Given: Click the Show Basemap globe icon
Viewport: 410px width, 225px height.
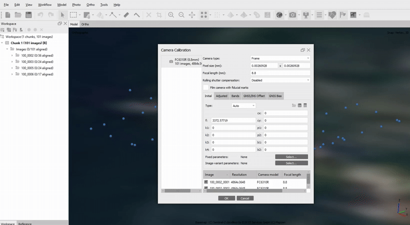Looking at the screenshot, I should pos(280,15).
